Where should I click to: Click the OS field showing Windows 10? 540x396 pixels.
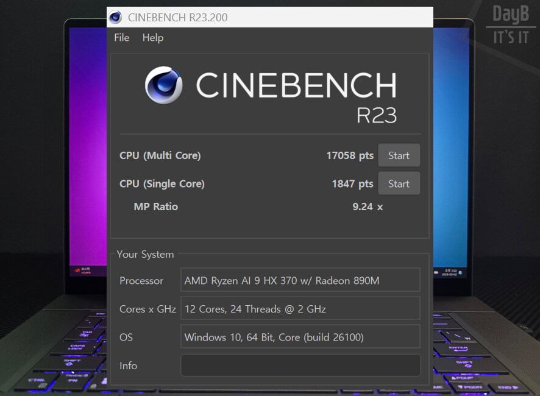(x=300, y=337)
